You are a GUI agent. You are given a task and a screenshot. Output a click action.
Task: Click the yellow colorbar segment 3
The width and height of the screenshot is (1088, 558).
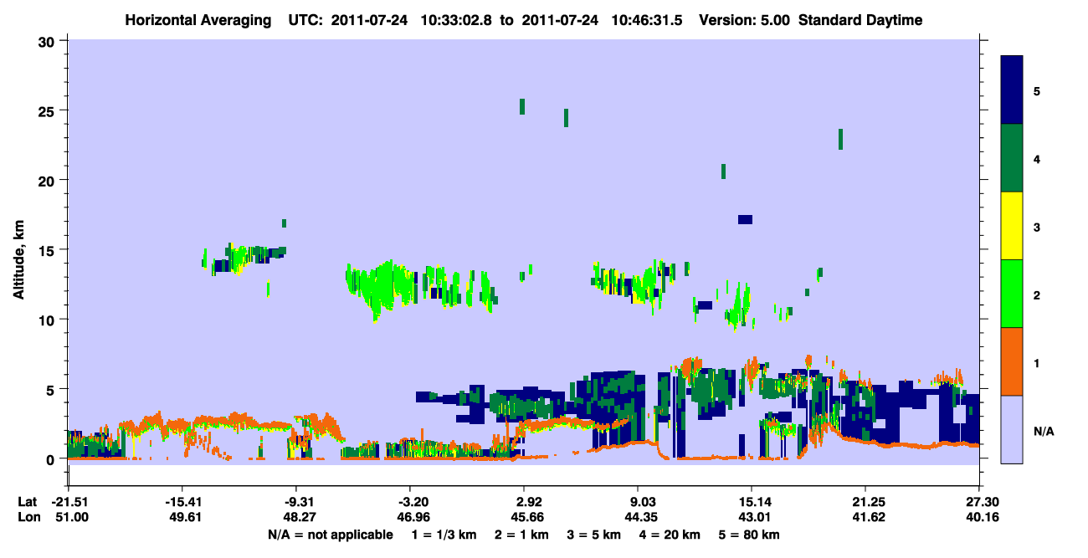(x=1012, y=226)
